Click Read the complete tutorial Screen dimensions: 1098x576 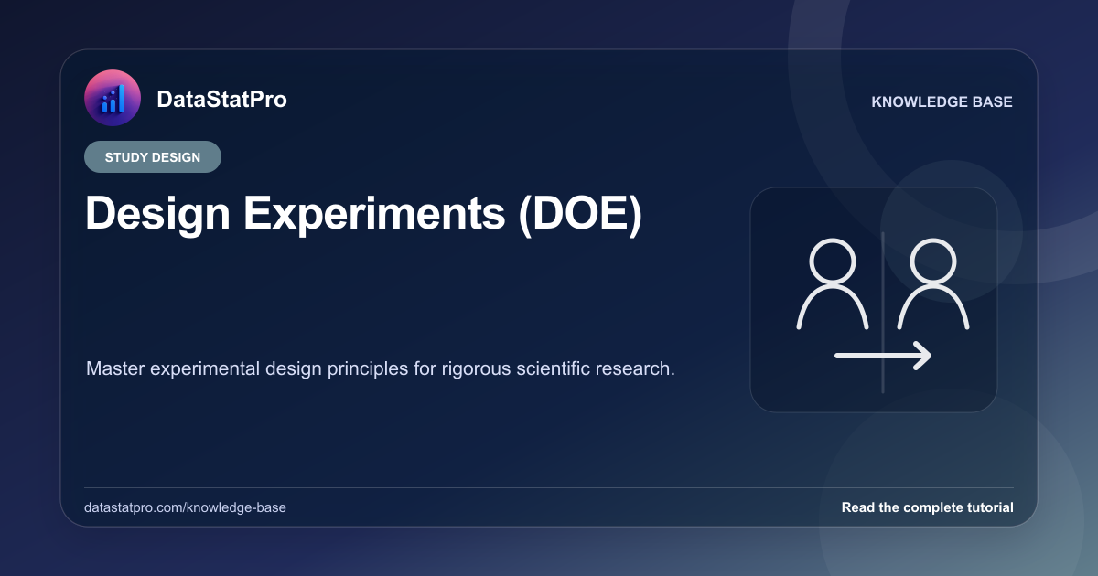point(927,507)
